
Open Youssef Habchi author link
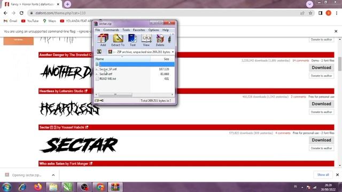73,127
